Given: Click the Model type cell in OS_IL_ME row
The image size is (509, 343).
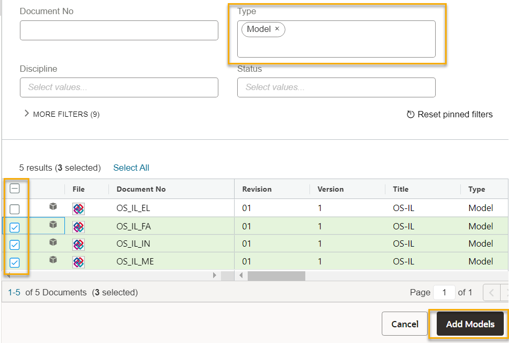Looking at the screenshot, I should [x=481, y=261].
